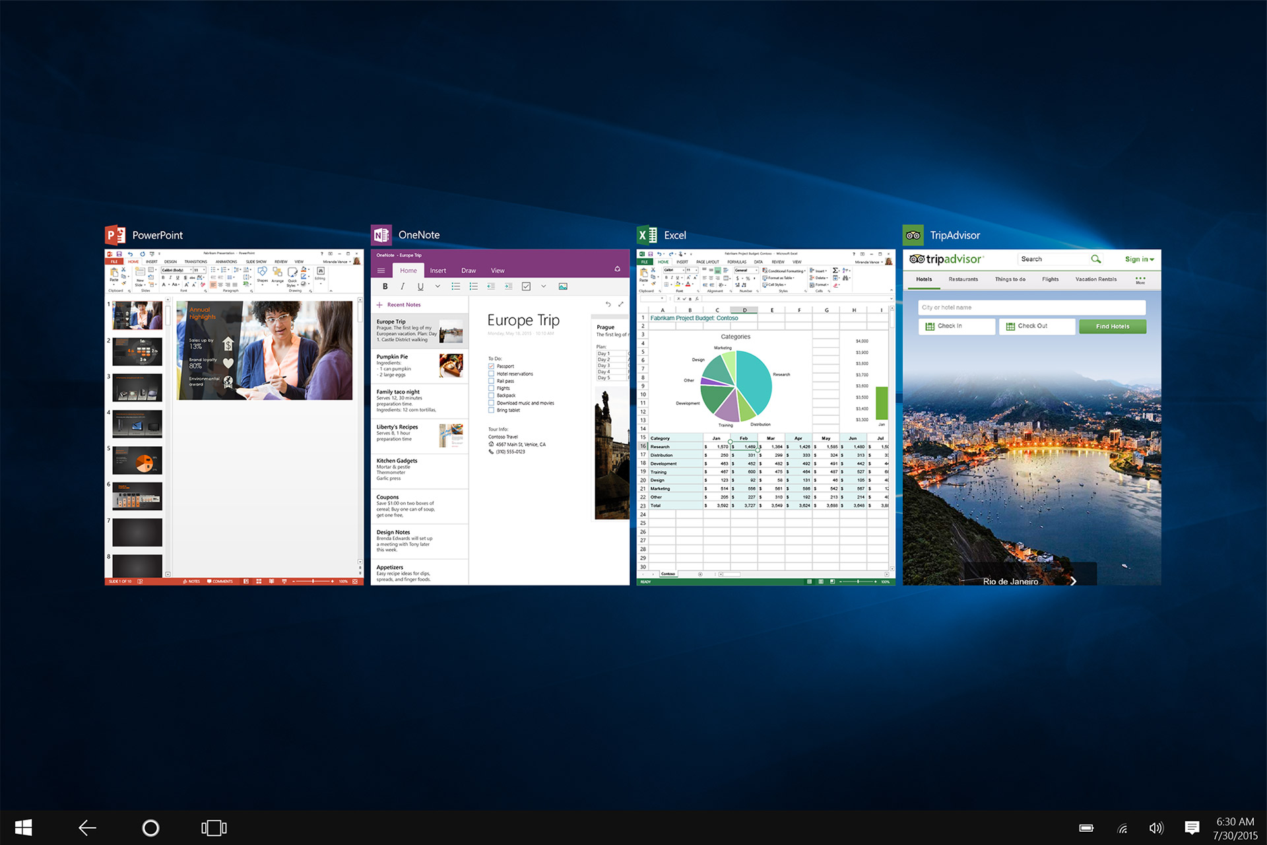
Task: Open OneNote Insert ribbon tab
Action: [438, 271]
